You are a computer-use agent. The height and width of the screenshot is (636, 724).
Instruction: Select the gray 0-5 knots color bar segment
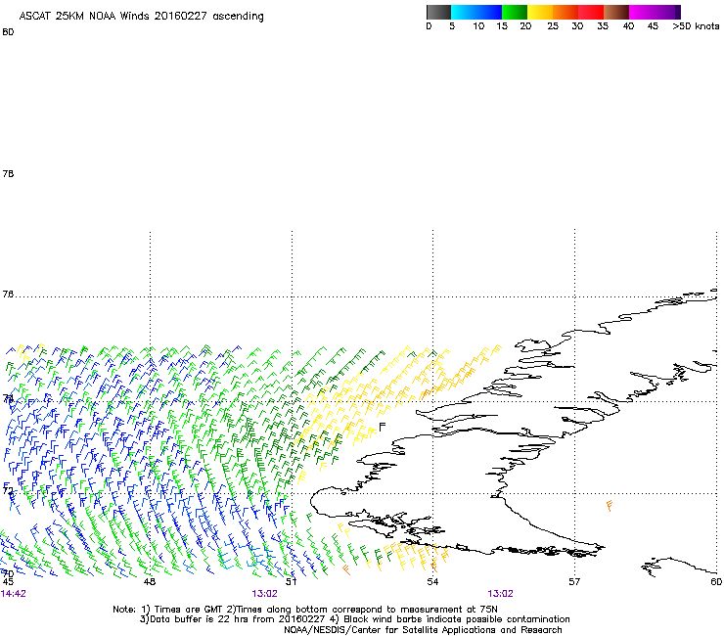[x=438, y=12]
